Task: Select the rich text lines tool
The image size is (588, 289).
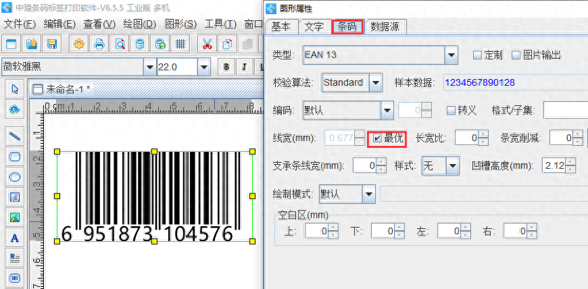Action: tap(15, 258)
